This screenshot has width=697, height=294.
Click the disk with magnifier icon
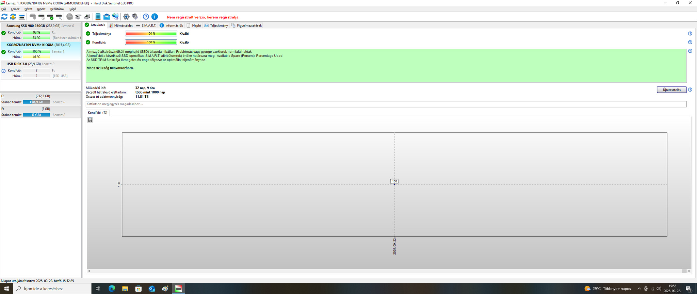coord(59,17)
